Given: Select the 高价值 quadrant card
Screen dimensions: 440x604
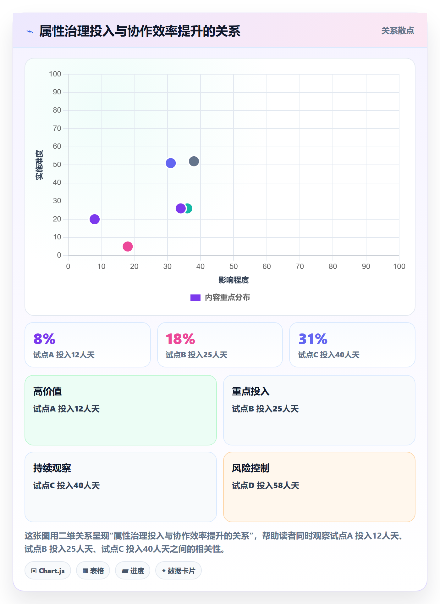Looking at the screenshot, I should point(121,410).
